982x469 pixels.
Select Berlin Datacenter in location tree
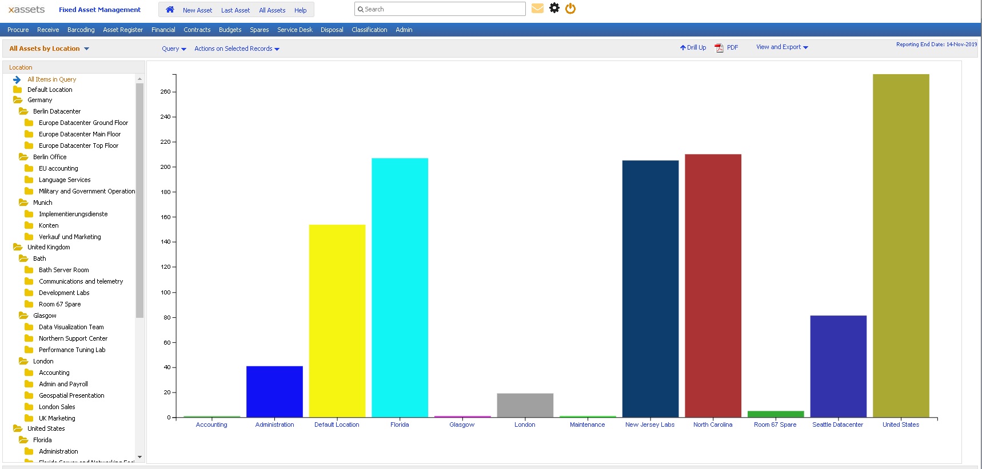pyautogui.click(x=57, y=111)
